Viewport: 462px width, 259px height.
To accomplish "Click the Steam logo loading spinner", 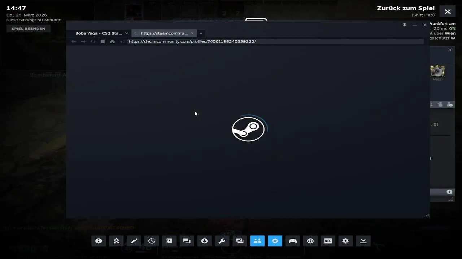I will click(x=249, y=129).
